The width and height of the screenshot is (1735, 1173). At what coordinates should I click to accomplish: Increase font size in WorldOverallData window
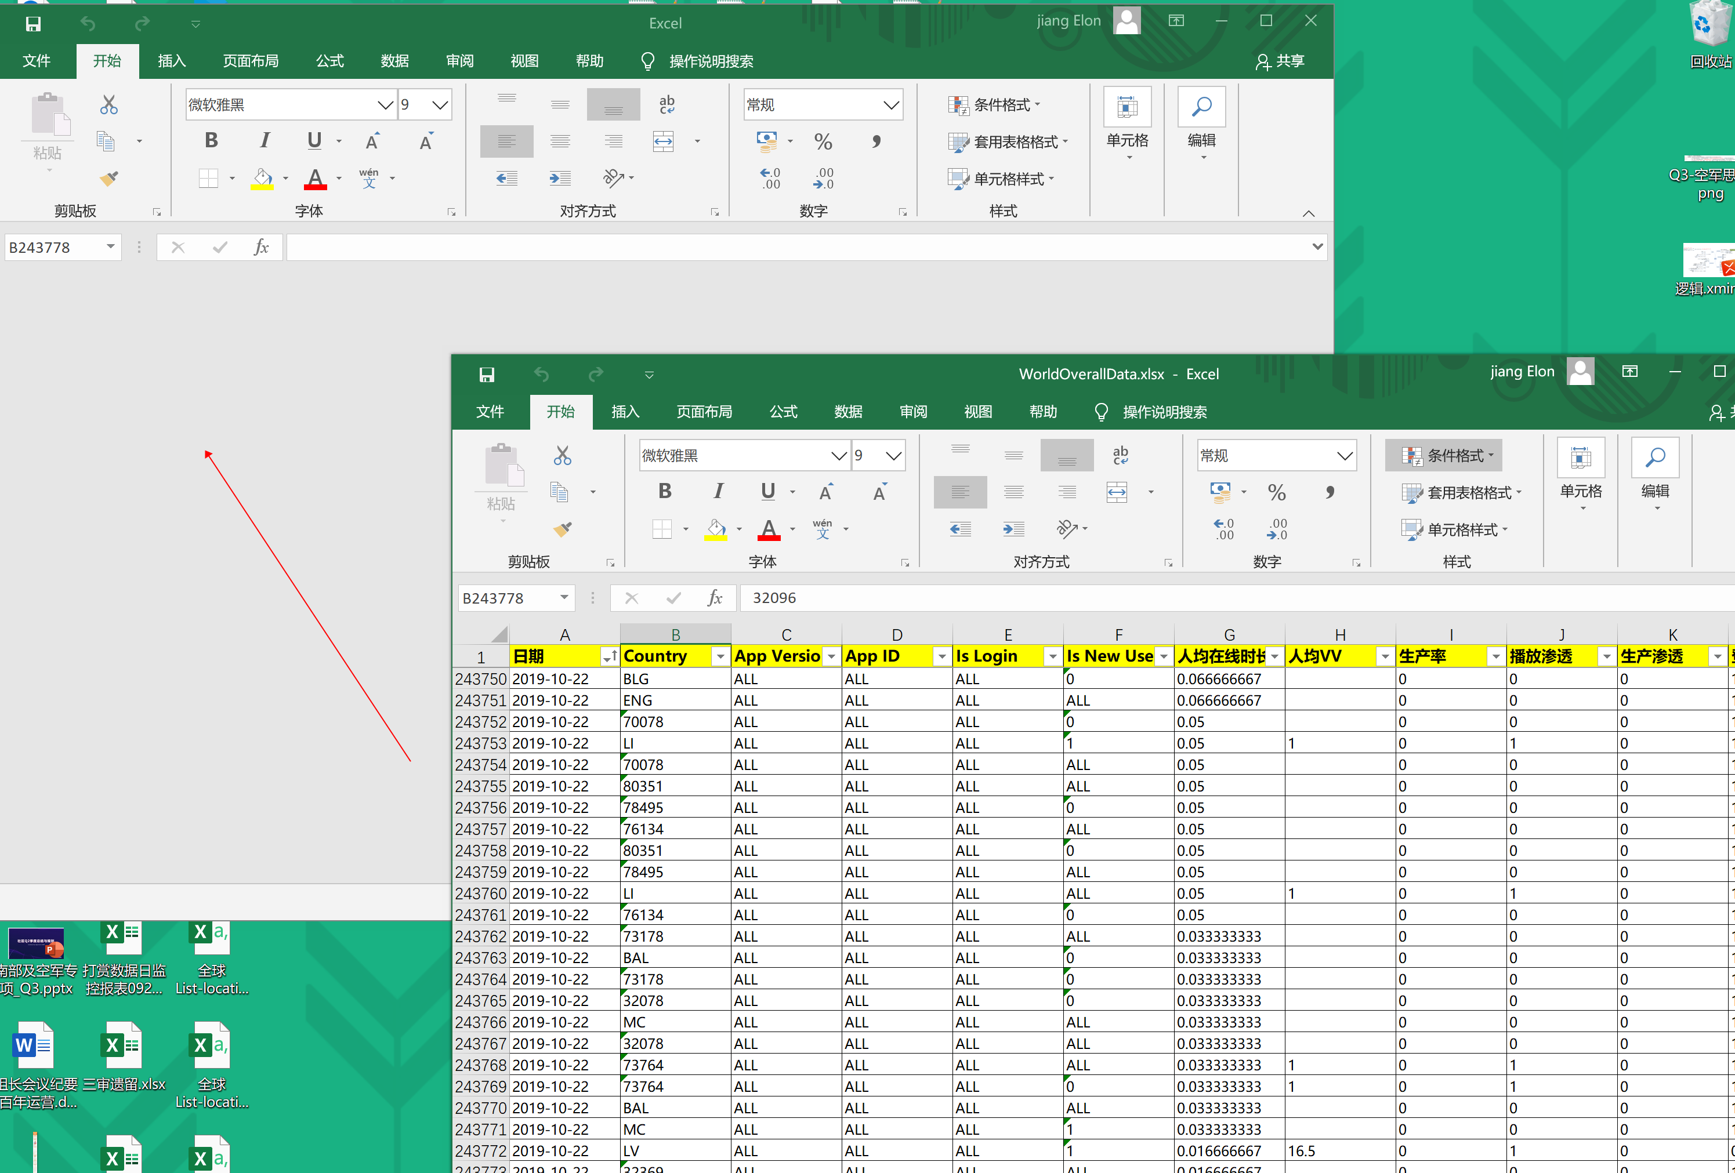coord(825,492)
